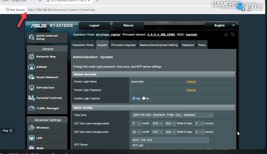The height and width of the screenshot is (154, 267).
Task: Click the user accounts icon near SSID
Action: (226, 35)
